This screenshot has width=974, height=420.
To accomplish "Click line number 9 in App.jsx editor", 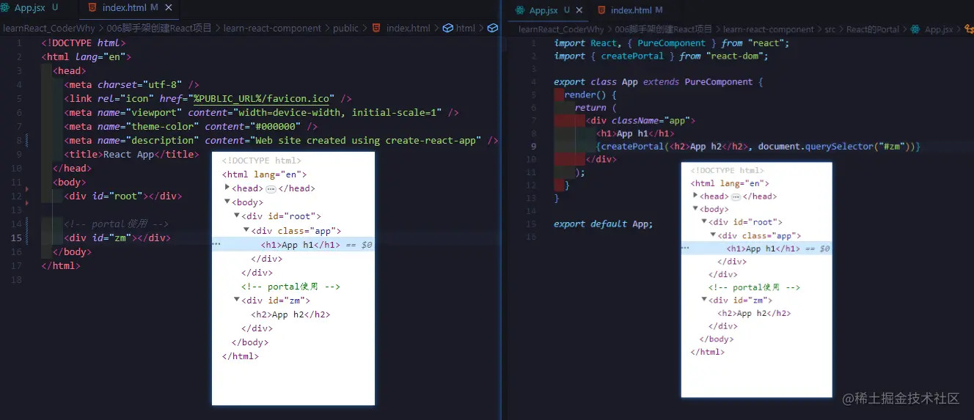I will coord(533,146).
